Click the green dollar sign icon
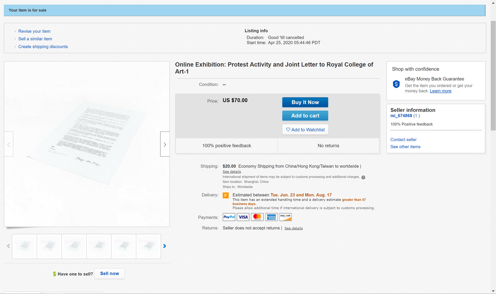This screenshot has height=294, width=496. [55, 274]
